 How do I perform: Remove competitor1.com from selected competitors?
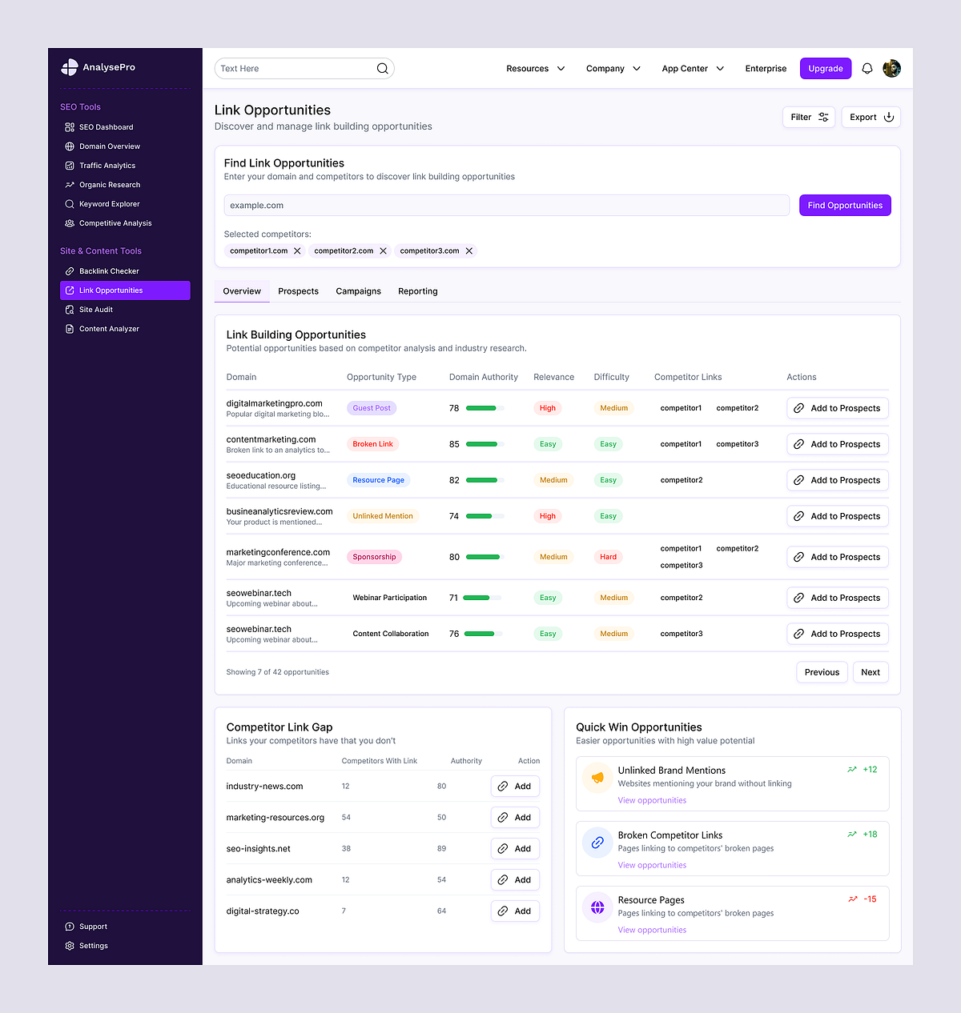click(x=297, y=251)
